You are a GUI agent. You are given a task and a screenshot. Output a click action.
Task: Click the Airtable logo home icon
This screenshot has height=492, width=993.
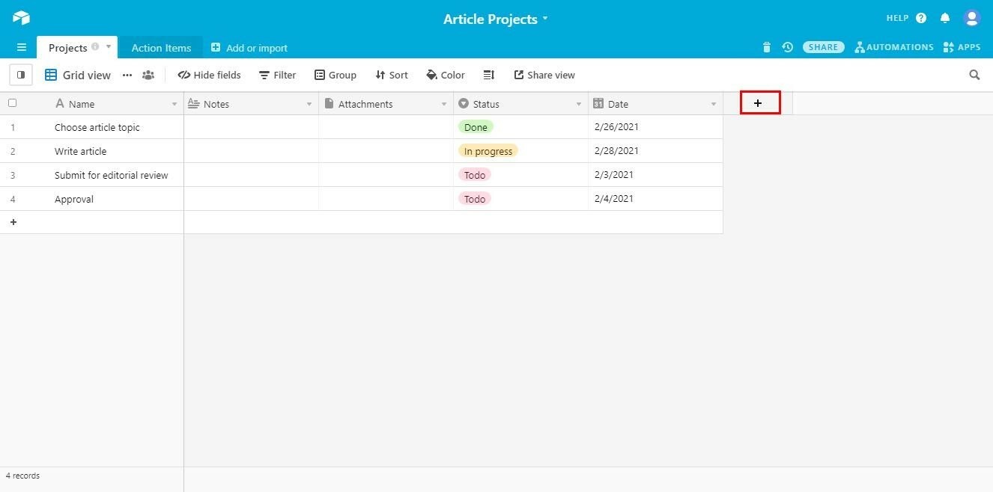[x=21, y=18]
